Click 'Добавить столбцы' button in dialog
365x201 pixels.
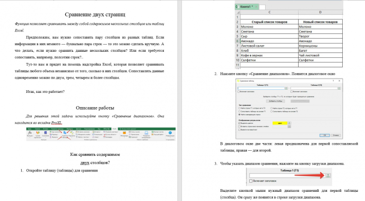[276, 101]
